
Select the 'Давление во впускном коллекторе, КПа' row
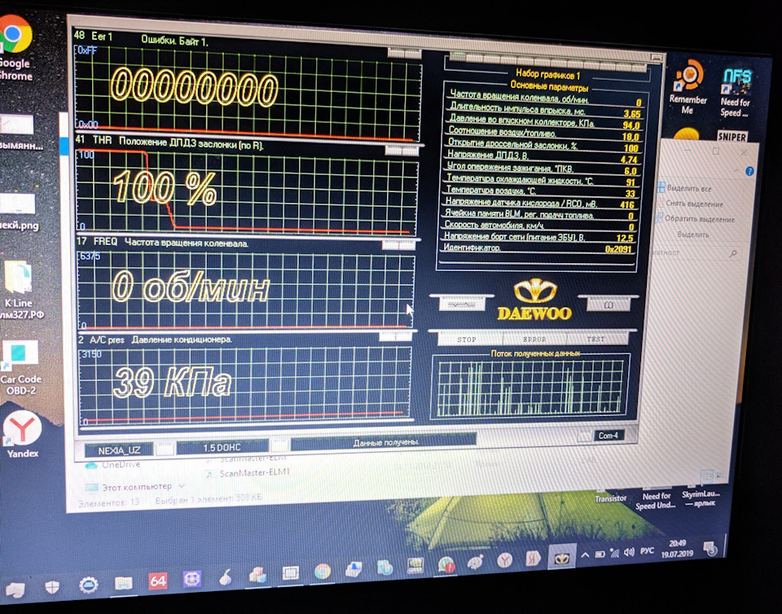pos(545,121)
